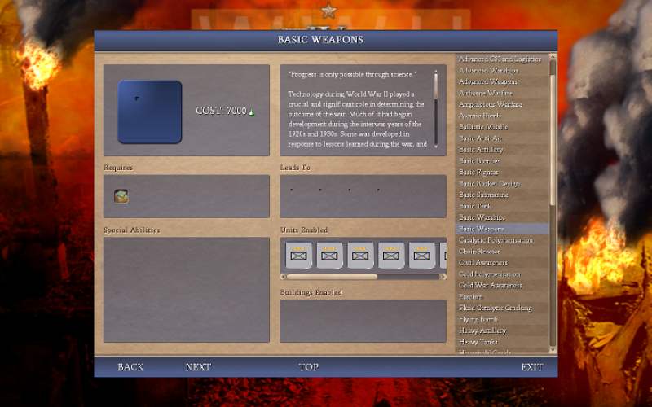652x407 pixels.
Task: Select the third unit icon in Units Enabled
Action: click(360, 255)
